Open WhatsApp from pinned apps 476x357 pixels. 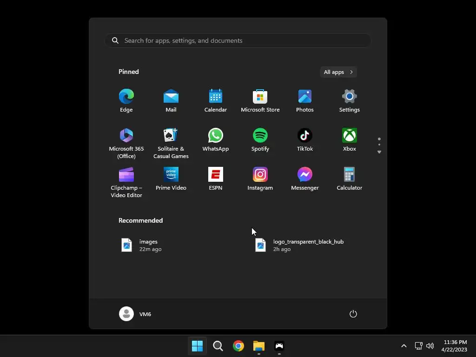[x=216, y=140]
